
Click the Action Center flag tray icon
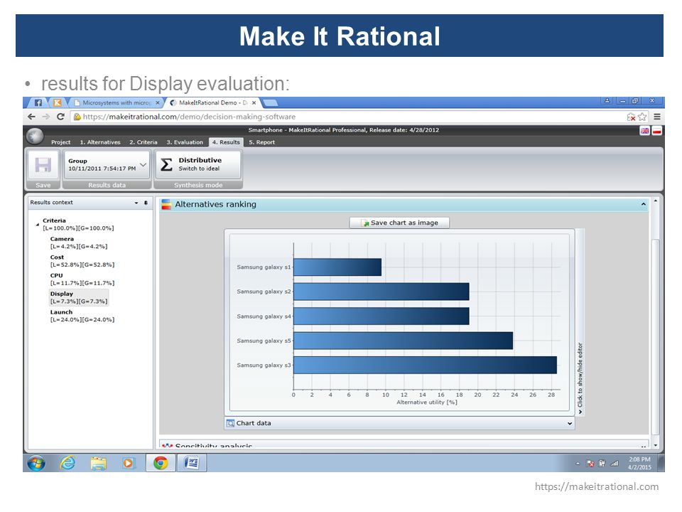coord(590,464)
